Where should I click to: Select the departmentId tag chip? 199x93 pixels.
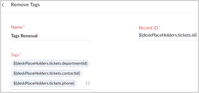(x=50, y=63)
